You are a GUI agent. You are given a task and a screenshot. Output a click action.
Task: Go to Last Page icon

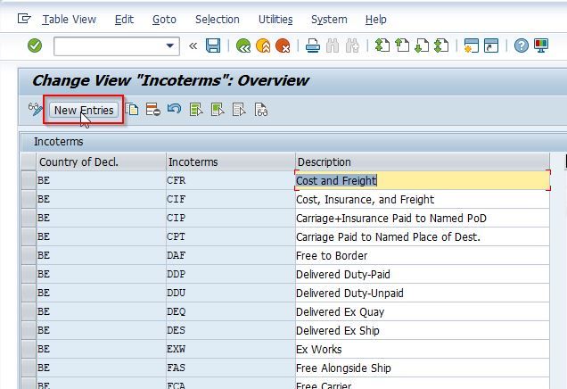(x=441, y=46)
